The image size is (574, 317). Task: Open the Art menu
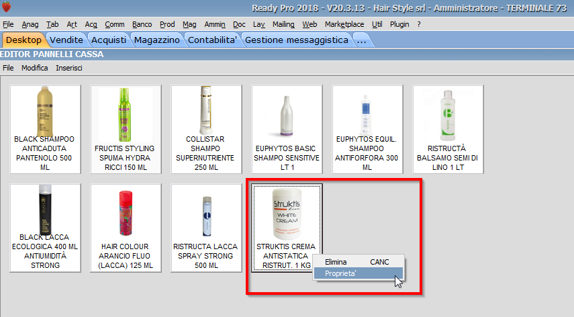(x=72, y=24)
